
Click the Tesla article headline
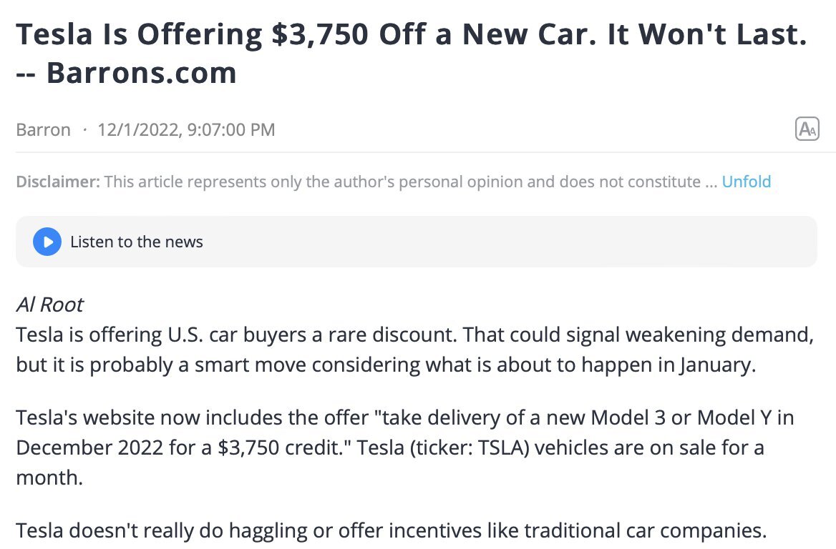[411, 36]
